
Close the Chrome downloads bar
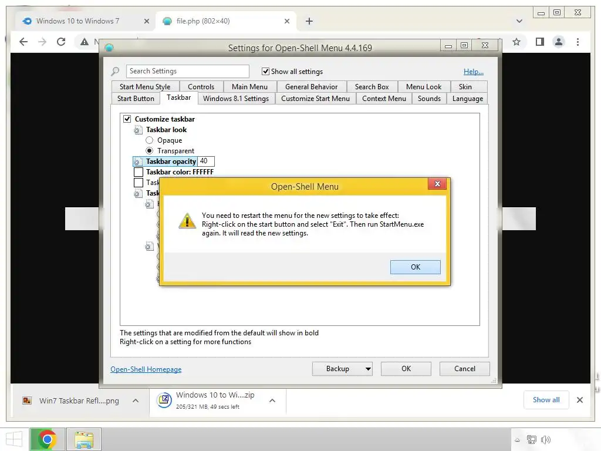579,400
